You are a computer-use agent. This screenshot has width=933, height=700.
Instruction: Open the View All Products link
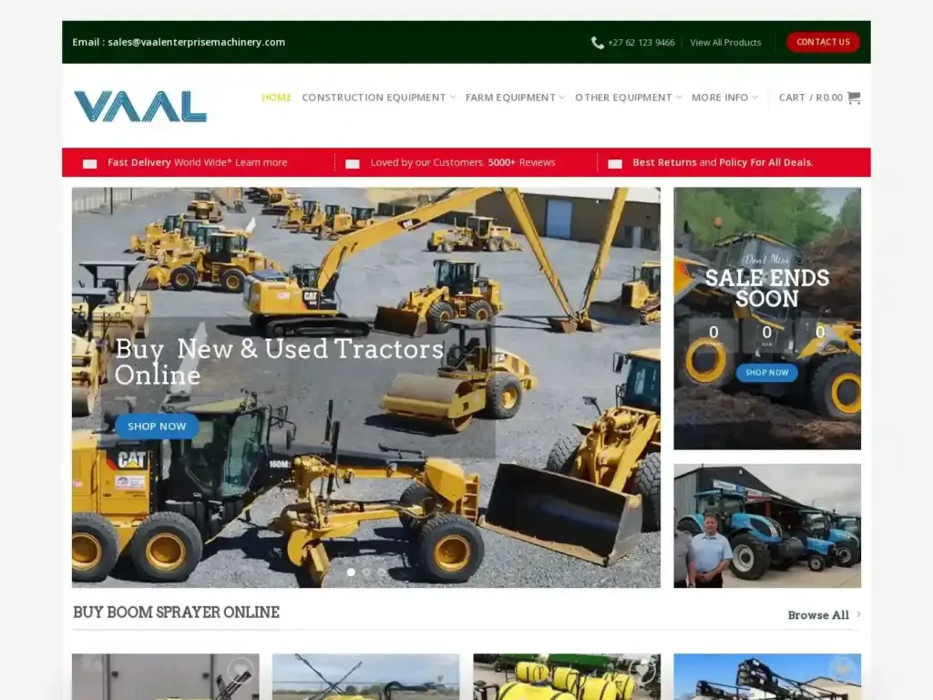[725, 43]
